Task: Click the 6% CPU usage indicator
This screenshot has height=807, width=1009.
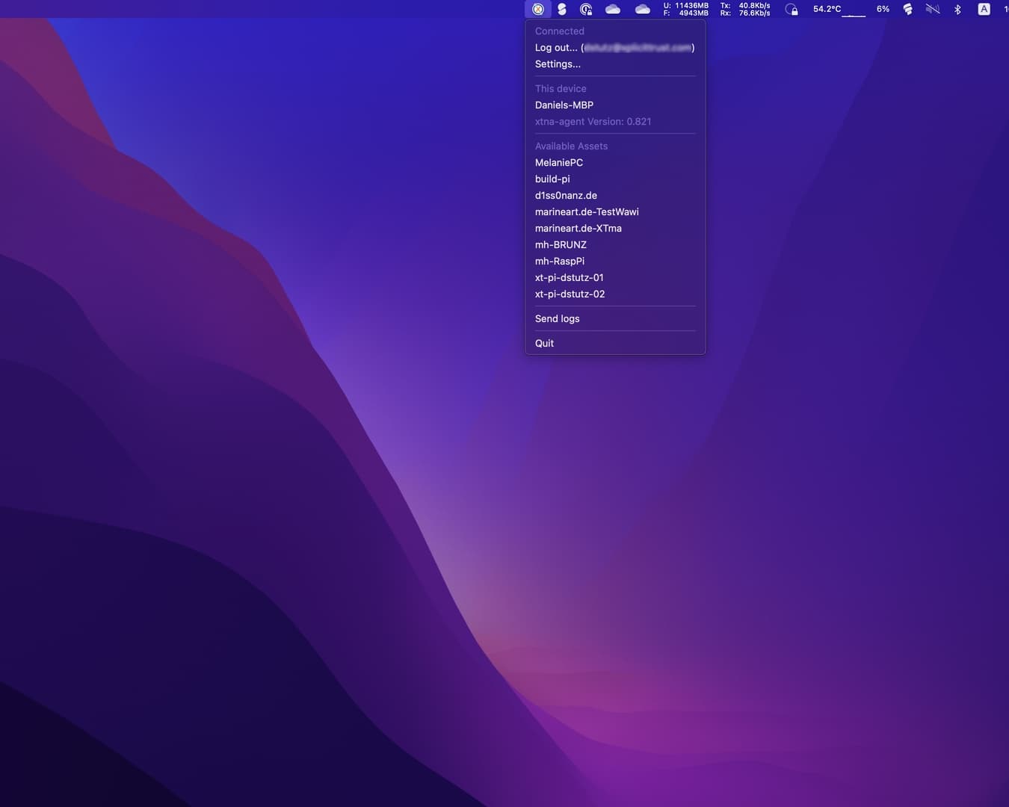Action: click(883, 9)
